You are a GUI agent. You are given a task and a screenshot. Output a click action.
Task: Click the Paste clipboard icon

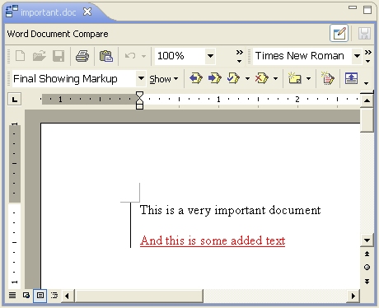pyautogui.click(x=106, y=56)
